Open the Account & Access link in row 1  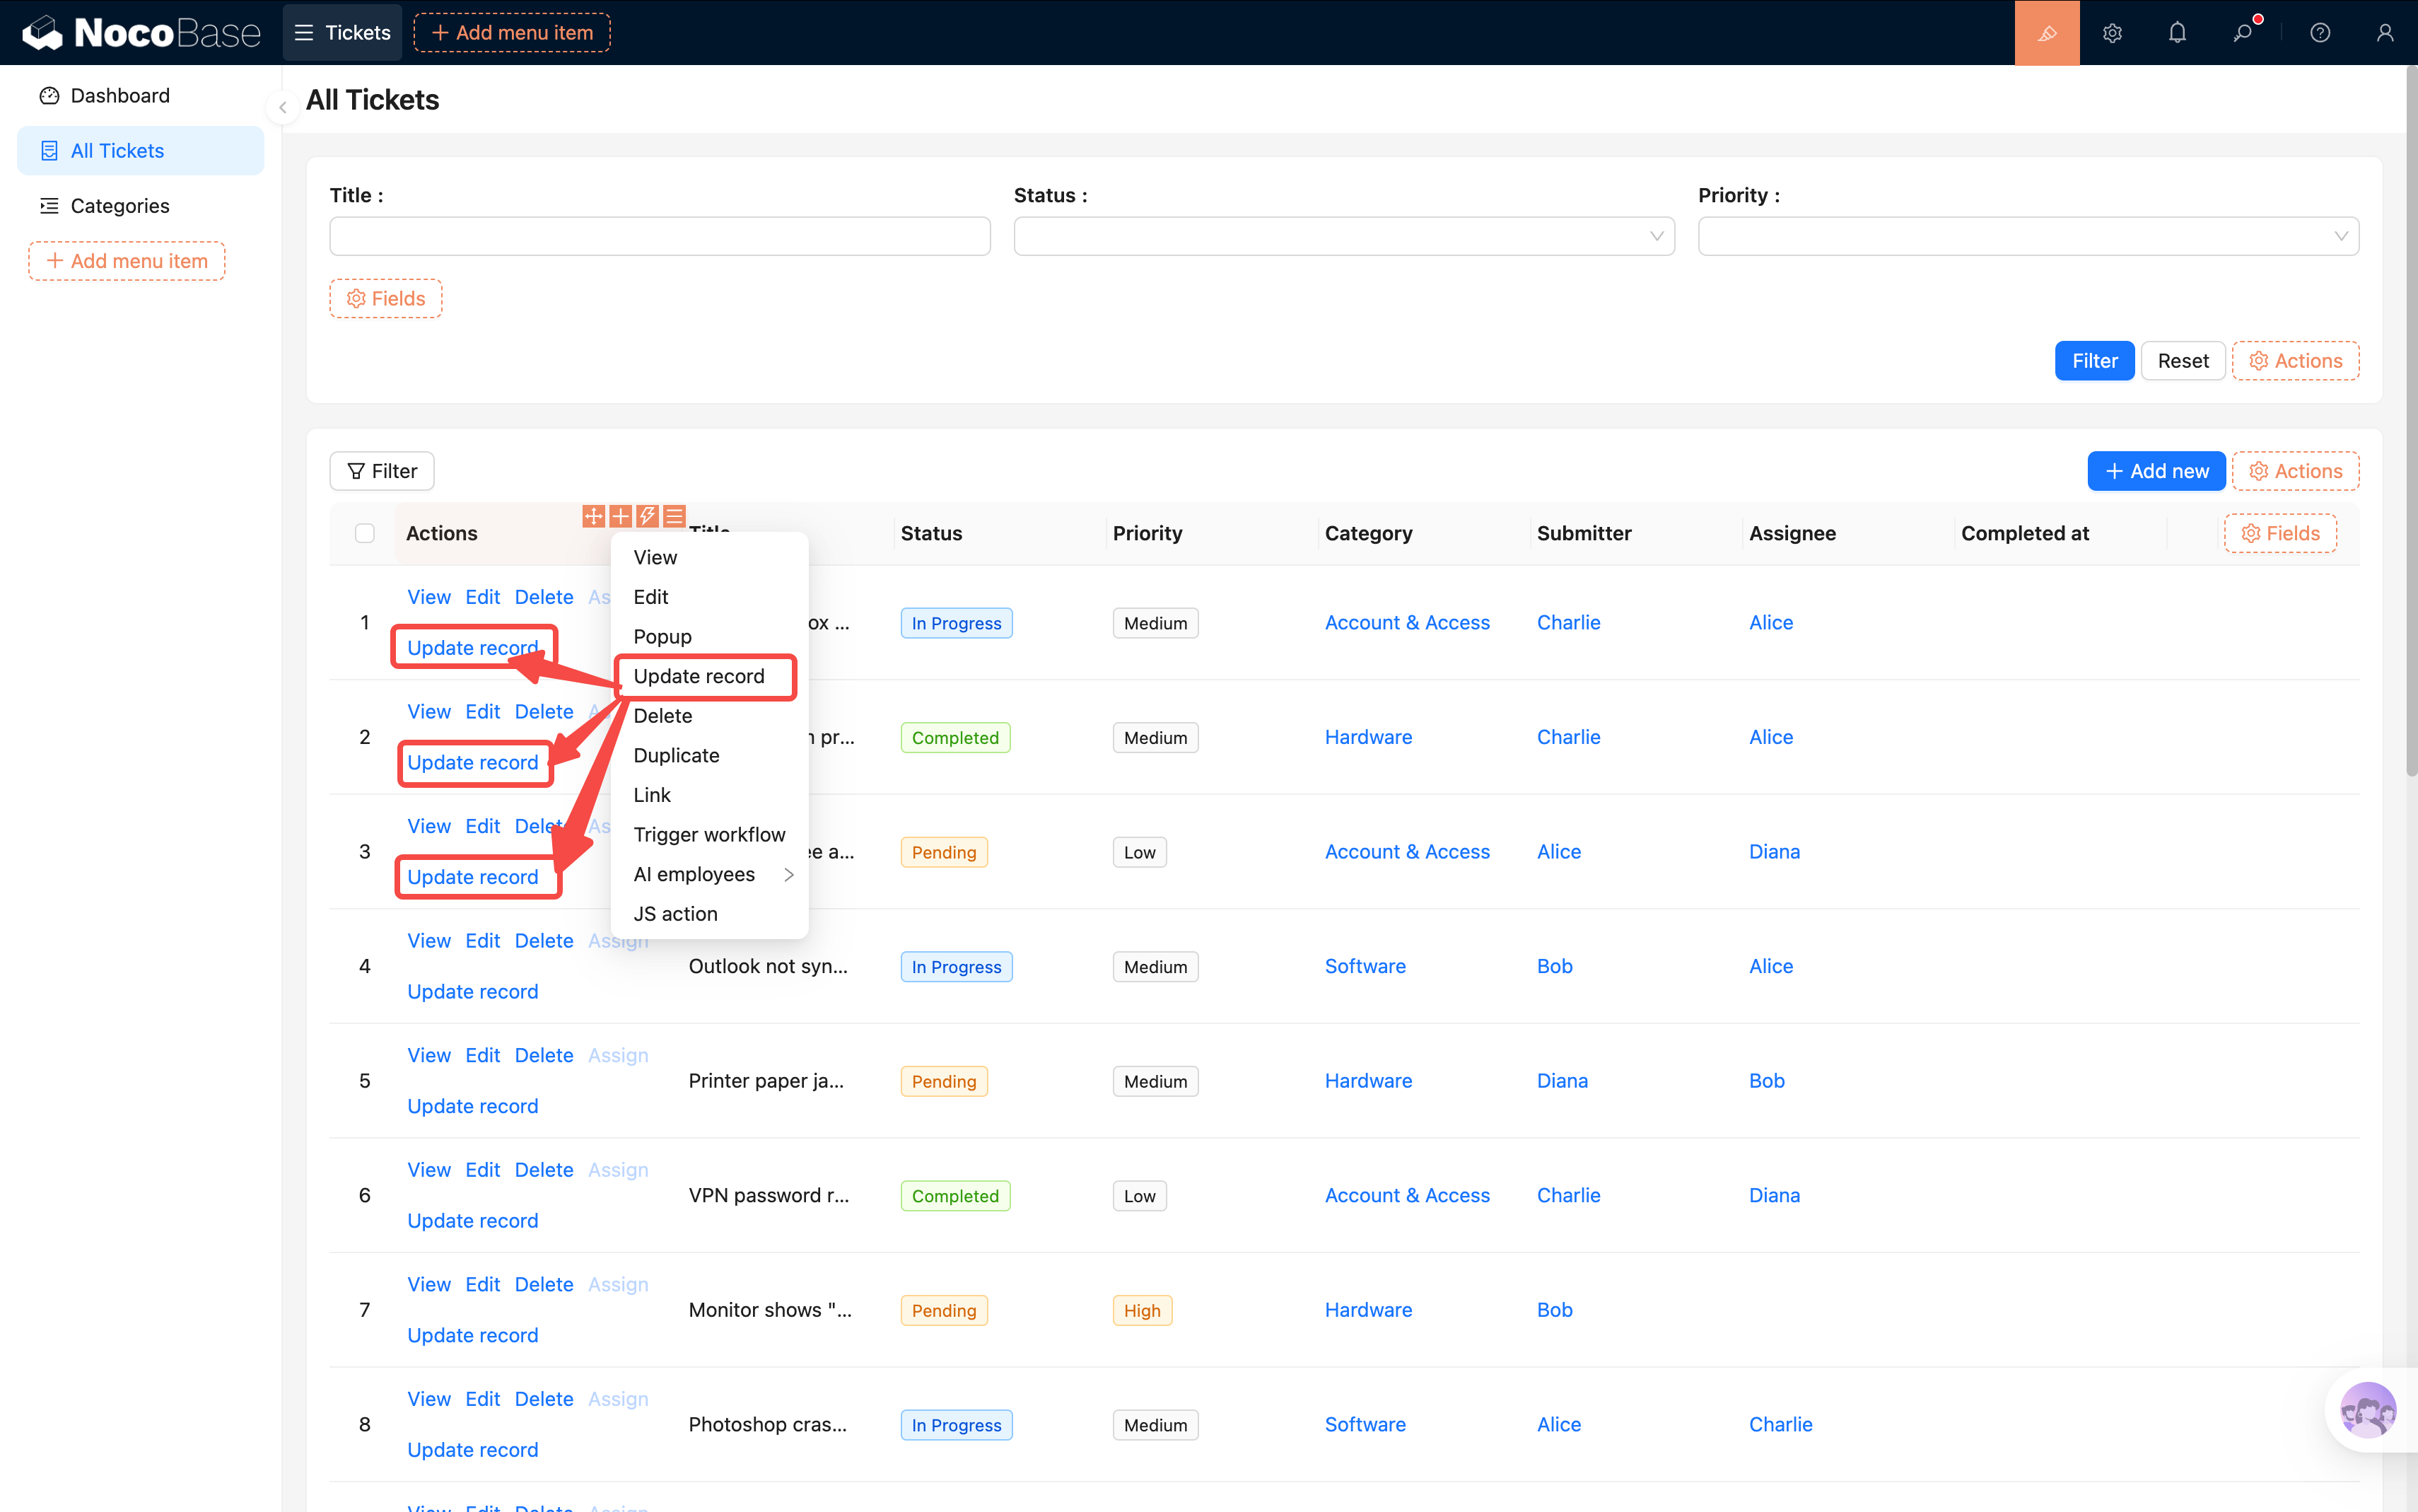tap(1406, 622)
